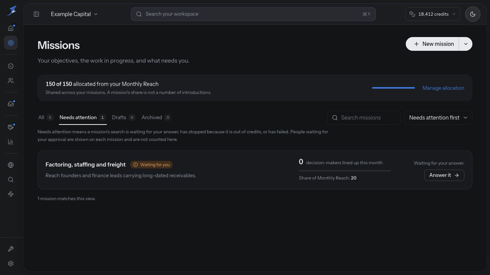Click the lightning bolt app logo

pyautogui.click(x=11, y=11)
